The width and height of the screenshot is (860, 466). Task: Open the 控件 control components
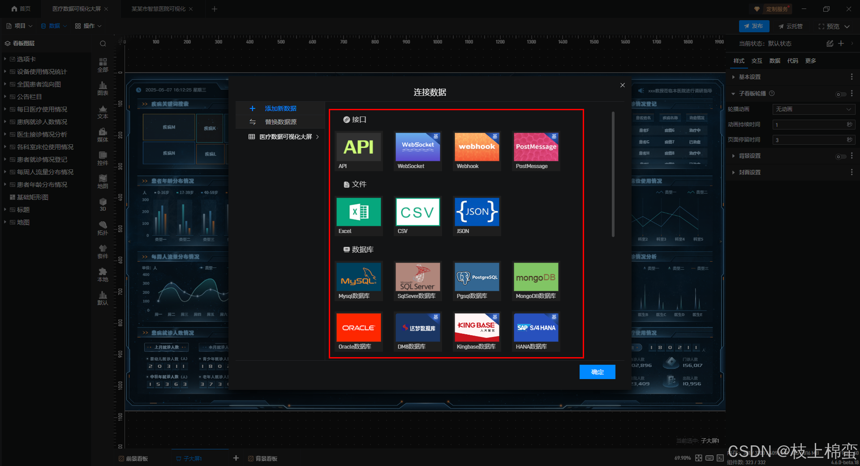[103, 158]
